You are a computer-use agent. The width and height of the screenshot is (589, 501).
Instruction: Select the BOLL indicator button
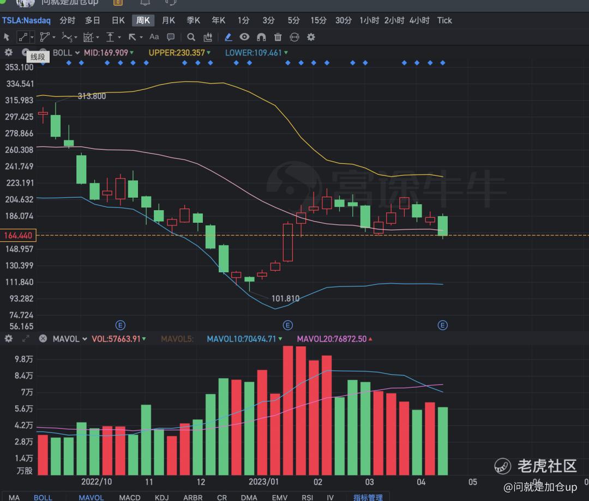point(43,497)
